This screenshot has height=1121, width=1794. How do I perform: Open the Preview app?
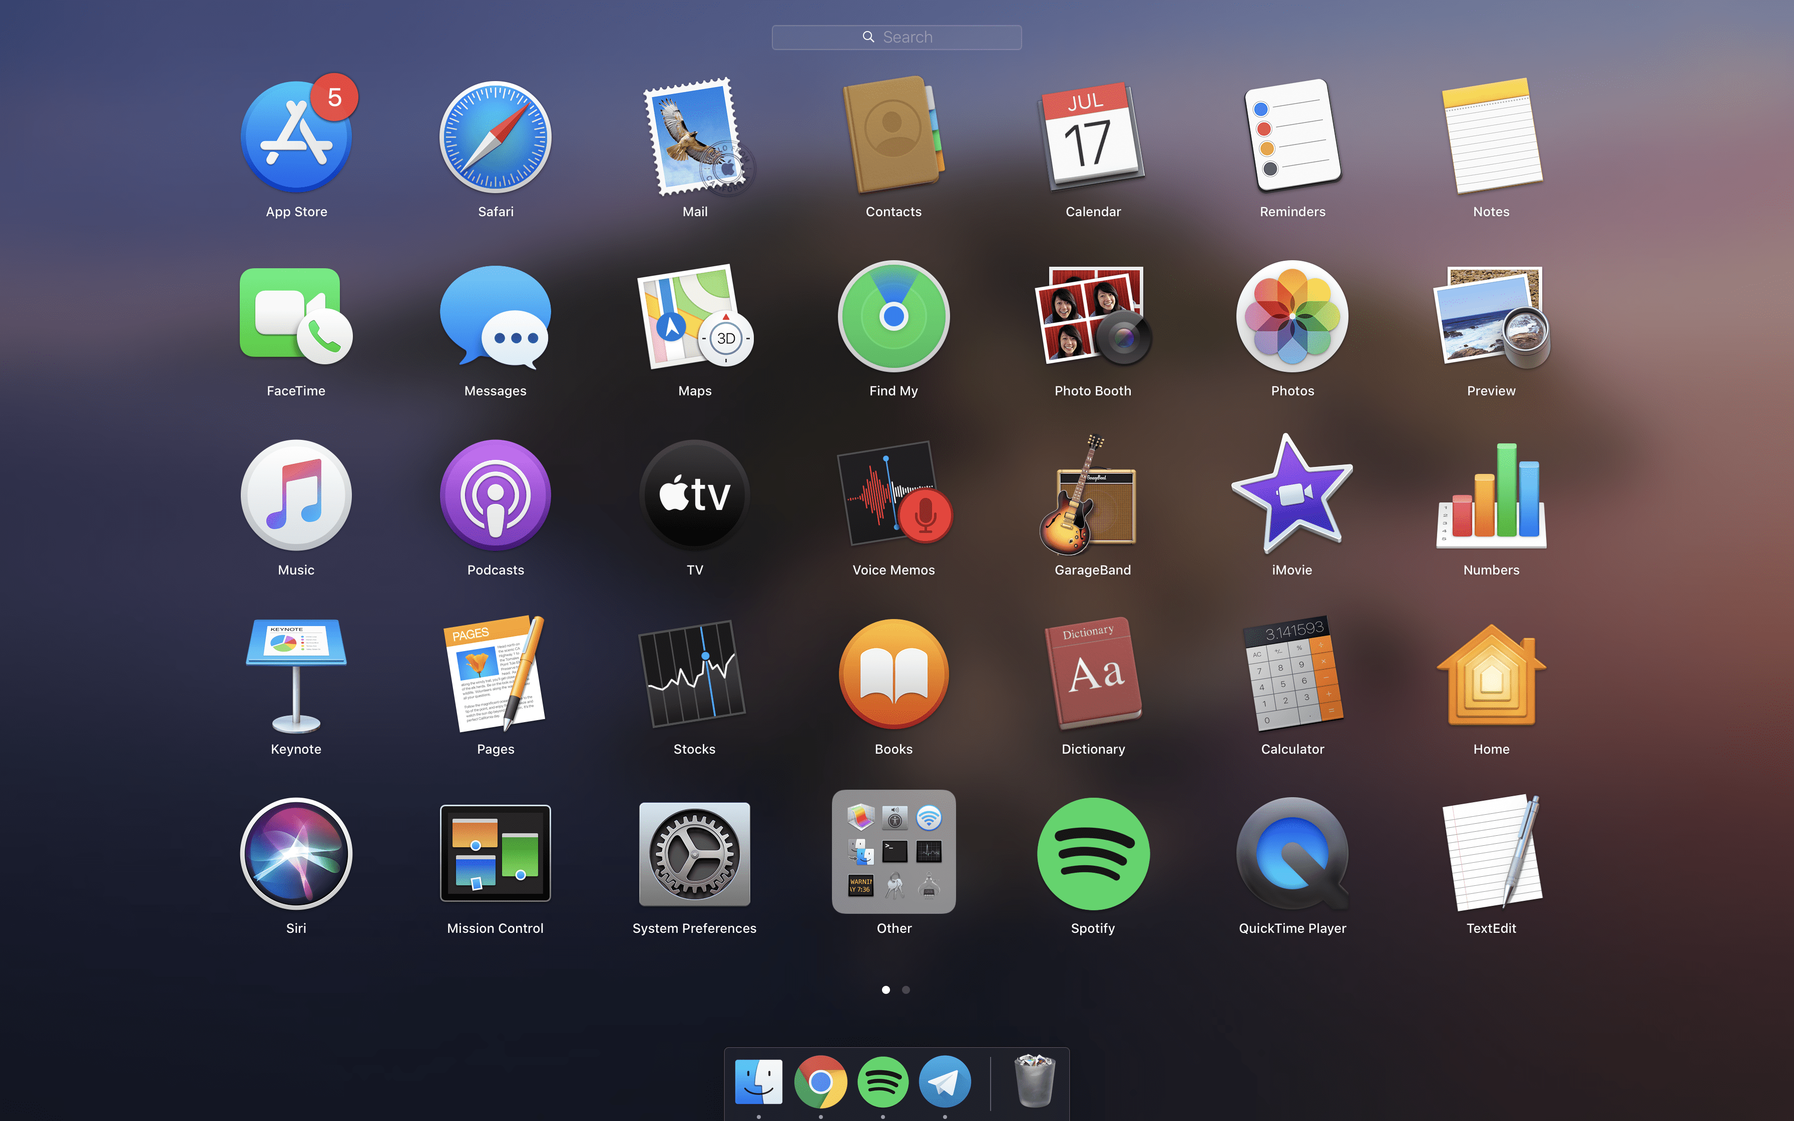tap(1491, 317)
